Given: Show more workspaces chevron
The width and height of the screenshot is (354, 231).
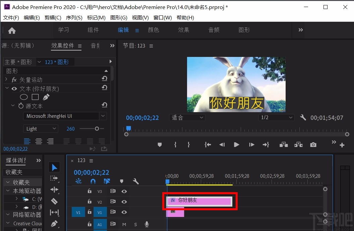Looking at the screenshot, I should (x=300, y=30).
